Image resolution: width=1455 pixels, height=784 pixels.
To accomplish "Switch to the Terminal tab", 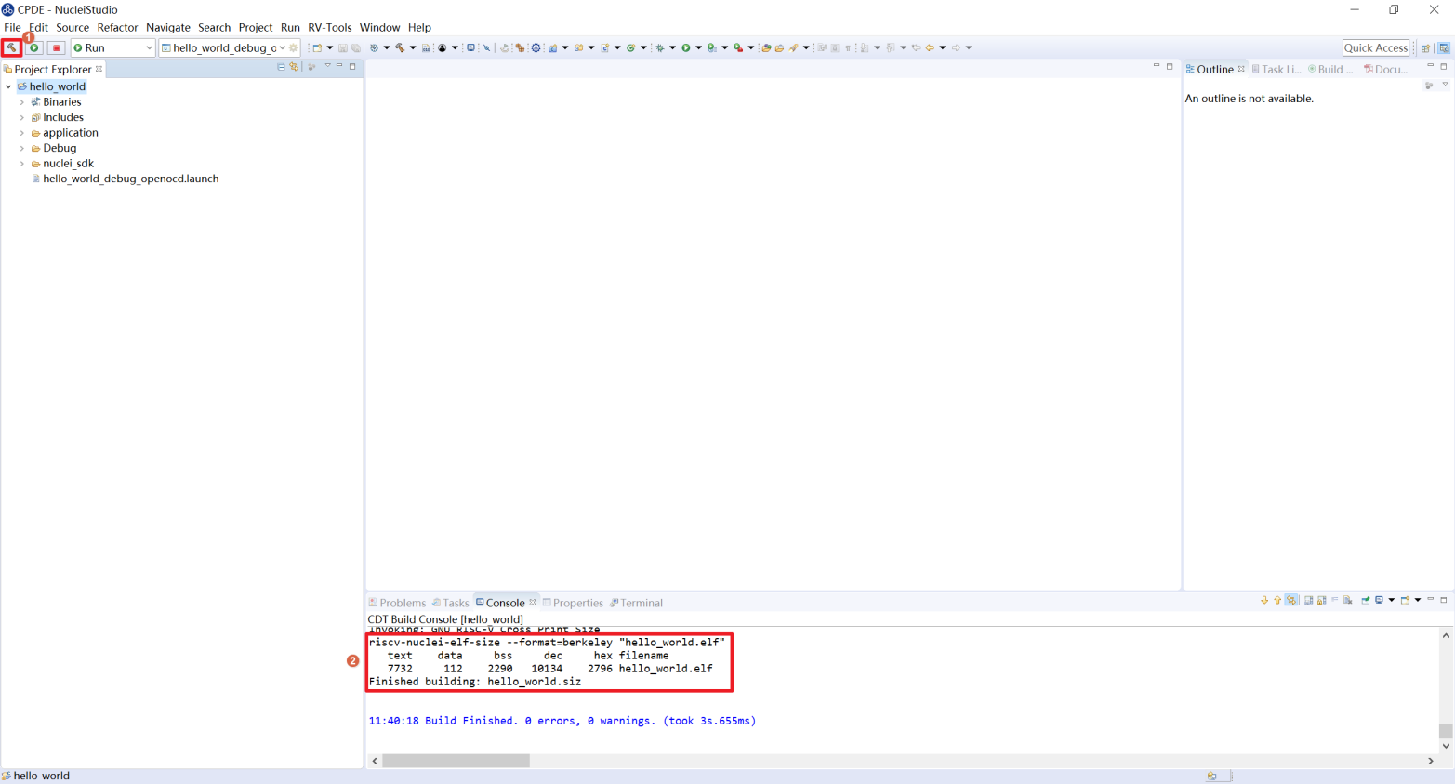I will pyautogui.click(x=637, y=603).
